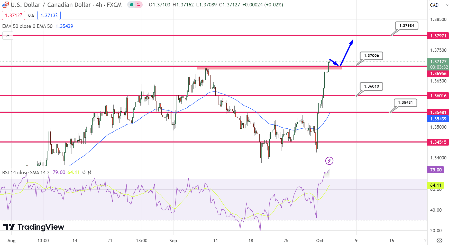Click the 1.36016 price line label
Viewport: 449px width, 245px height.
point(438,96)
